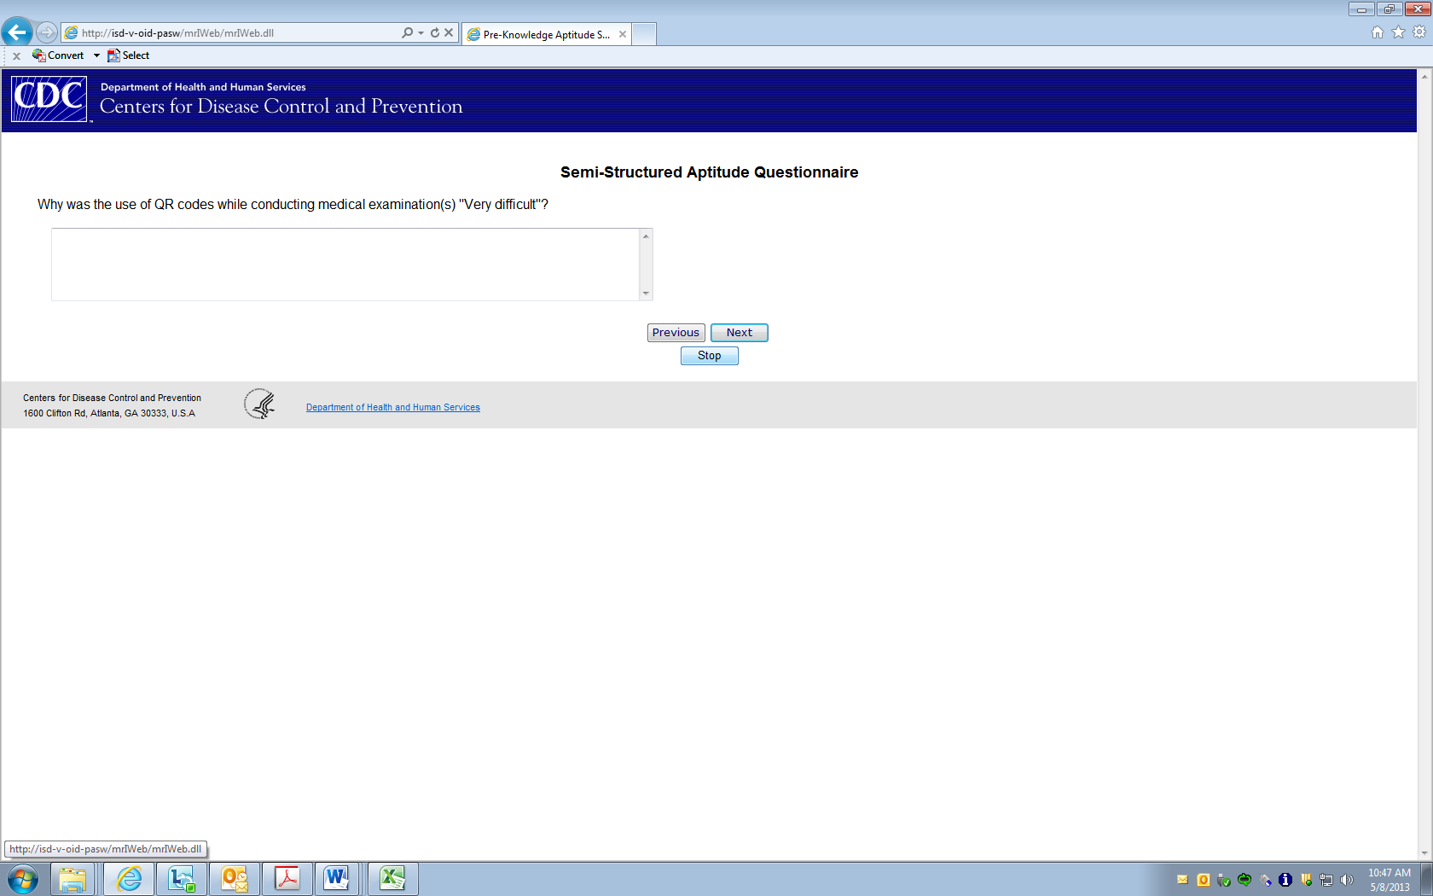The width and height of the screenshot is (1433, 896).
Task: Open Microsoft Word from taskbar
Action: click(x=337, y=878)
